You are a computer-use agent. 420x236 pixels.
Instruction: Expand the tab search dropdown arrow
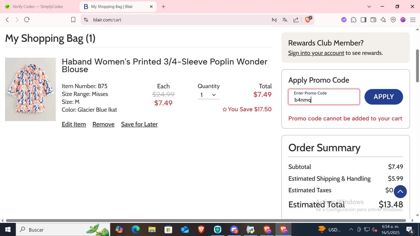point(369,6)
